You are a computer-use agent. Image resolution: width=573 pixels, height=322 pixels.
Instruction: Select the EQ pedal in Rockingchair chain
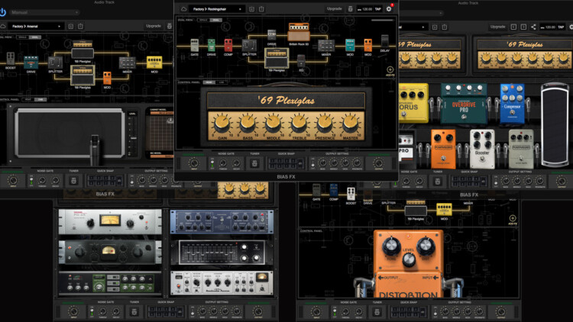[301, 60]
